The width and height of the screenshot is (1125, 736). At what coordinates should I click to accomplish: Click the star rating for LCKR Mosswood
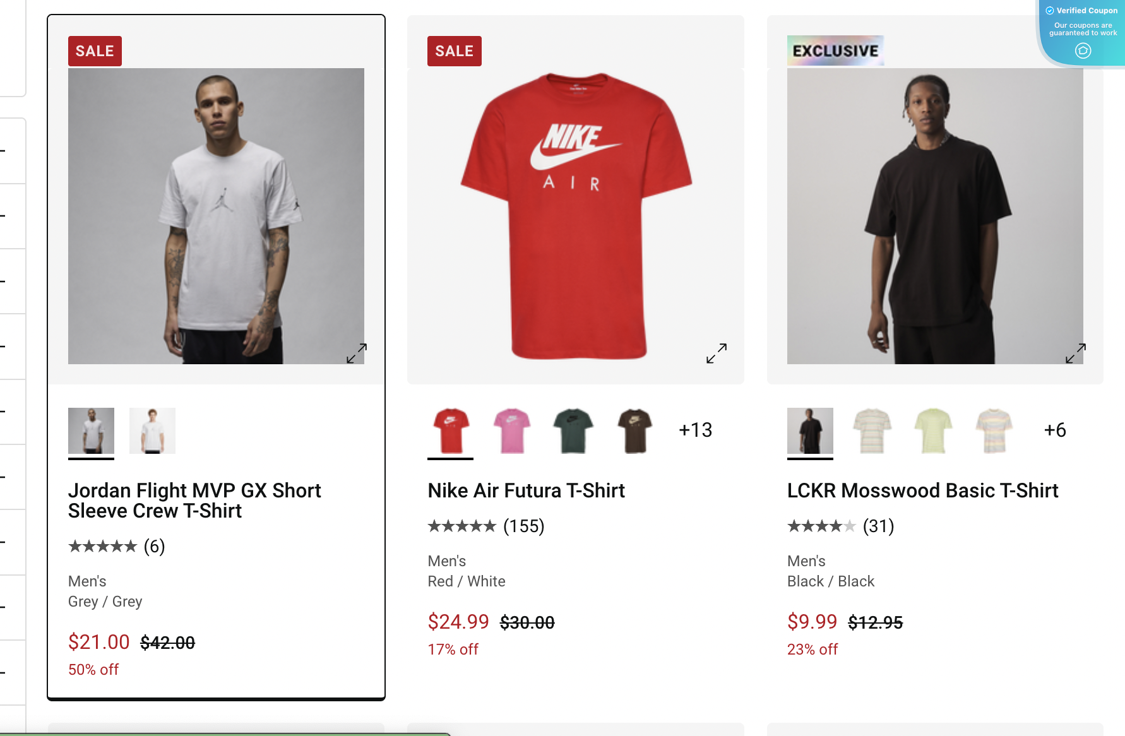821,526
